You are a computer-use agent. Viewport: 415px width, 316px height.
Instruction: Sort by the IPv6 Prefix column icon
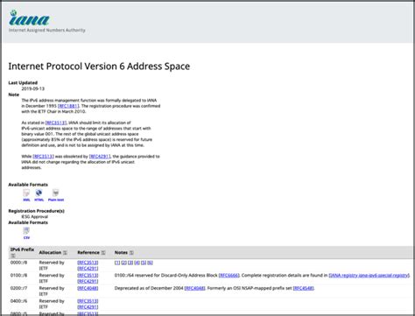click(13, 256)
